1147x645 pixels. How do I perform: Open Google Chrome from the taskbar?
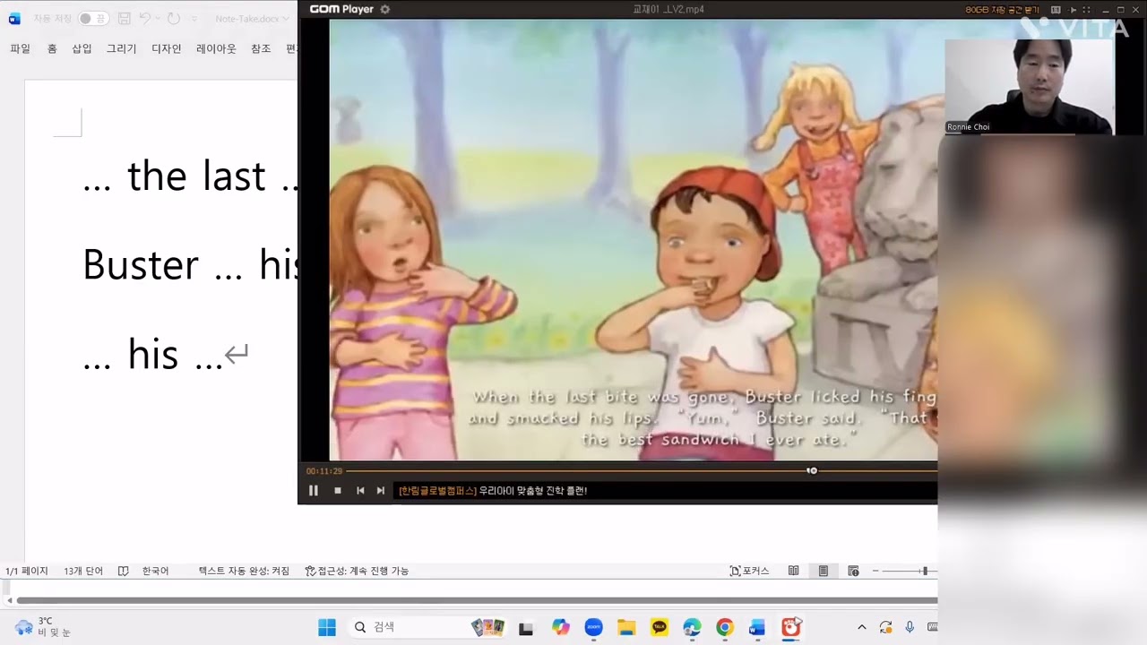[x=724, y=627]
